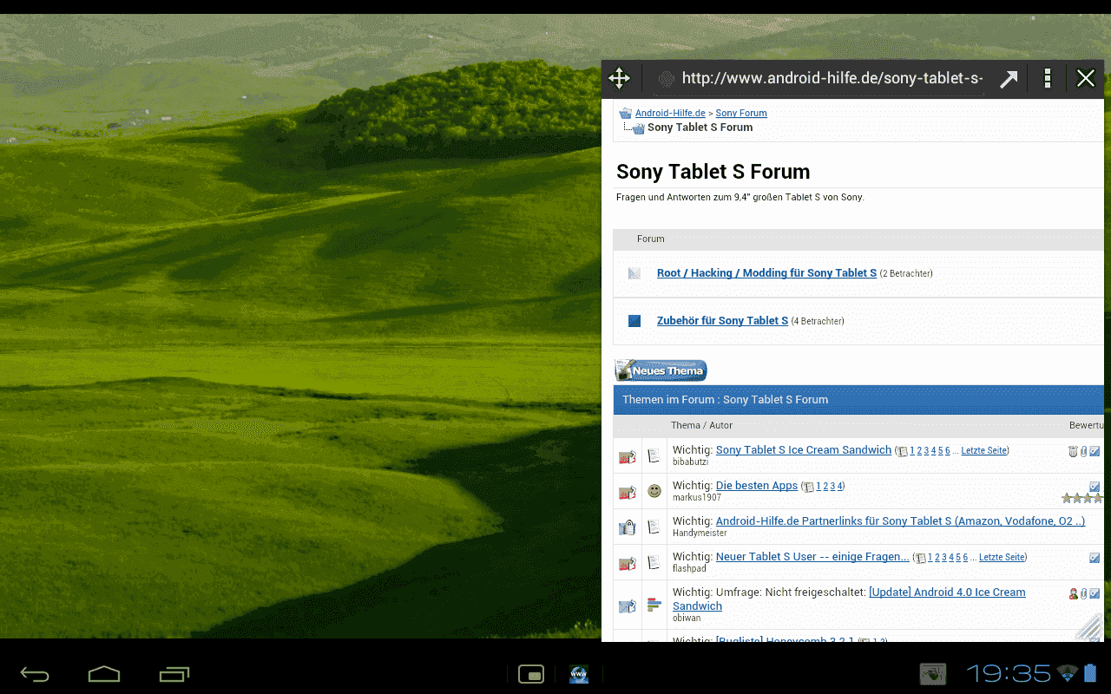Close the floating browser window

(x=1086, y=79)
